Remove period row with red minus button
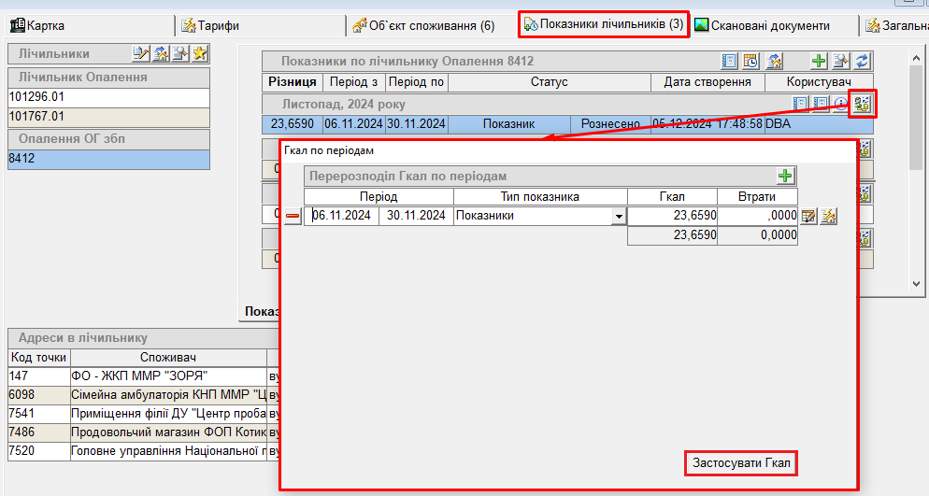 pos(293,216)
